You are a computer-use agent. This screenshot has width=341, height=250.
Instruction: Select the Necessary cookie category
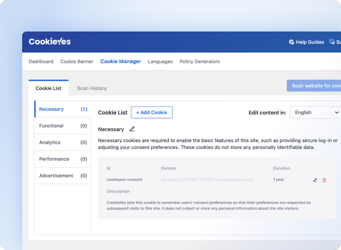[x=63, y=109]
